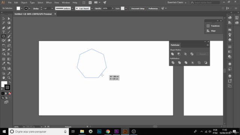This screenshot has height=135, width=240.
Task: Select the Line Segment tool
Action: [9, 32]
